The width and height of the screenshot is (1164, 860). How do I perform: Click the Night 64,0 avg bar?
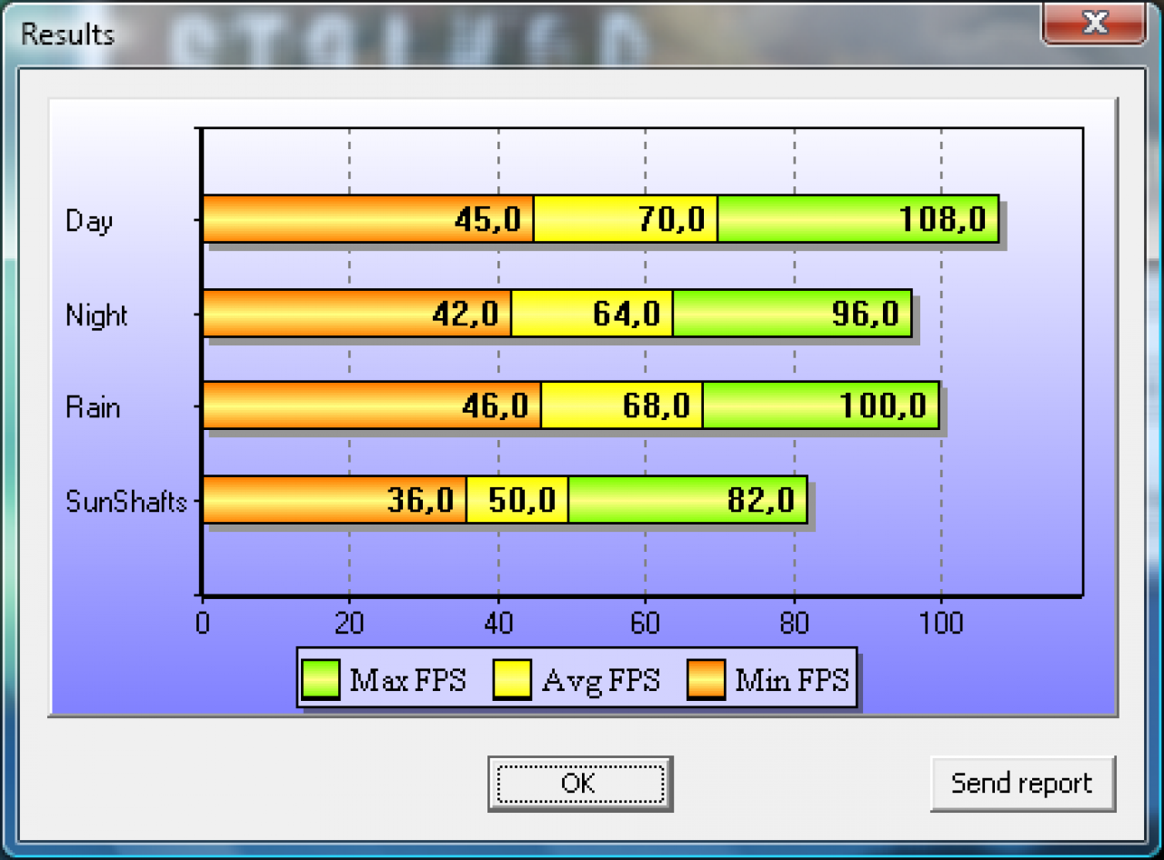pos(592,314)
